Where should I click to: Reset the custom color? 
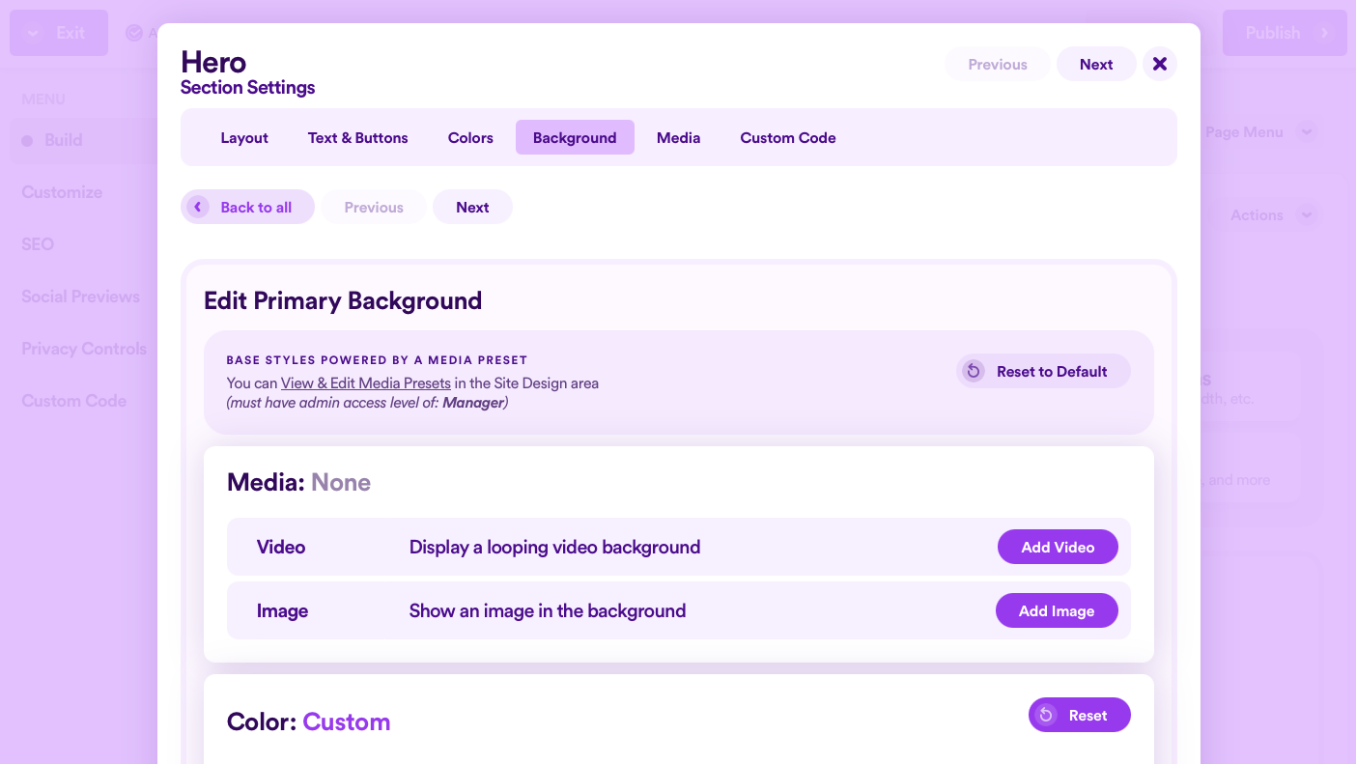[1079, 715]
